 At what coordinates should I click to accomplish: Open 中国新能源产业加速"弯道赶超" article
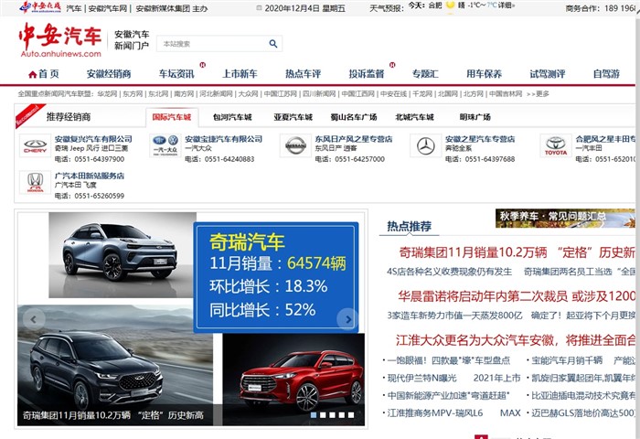(x=448, y=396)
